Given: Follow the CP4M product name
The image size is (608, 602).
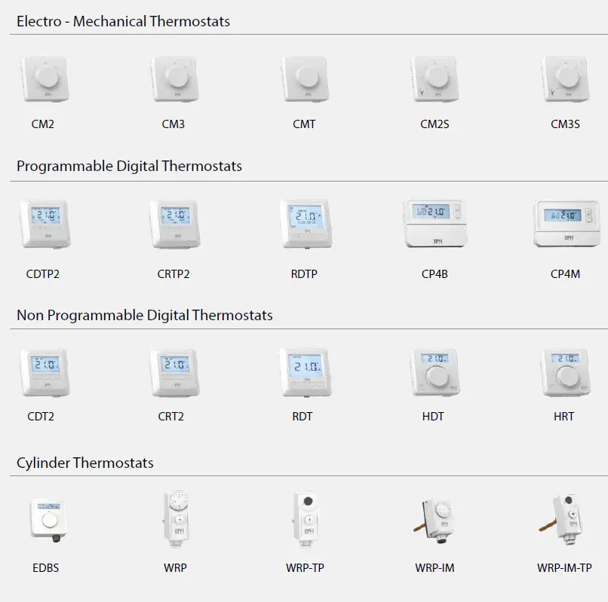Looking at the screenshot, I should (x=565, y=274).
